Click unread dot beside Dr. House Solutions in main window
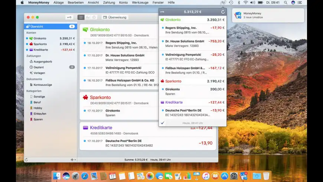This screenshot has height=182, width=323. (x=85, y=55)
